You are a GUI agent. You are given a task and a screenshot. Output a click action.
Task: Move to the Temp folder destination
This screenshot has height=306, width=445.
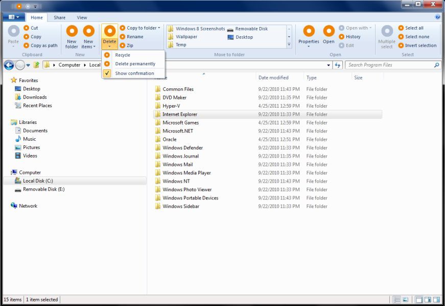[x=177, y=44]
